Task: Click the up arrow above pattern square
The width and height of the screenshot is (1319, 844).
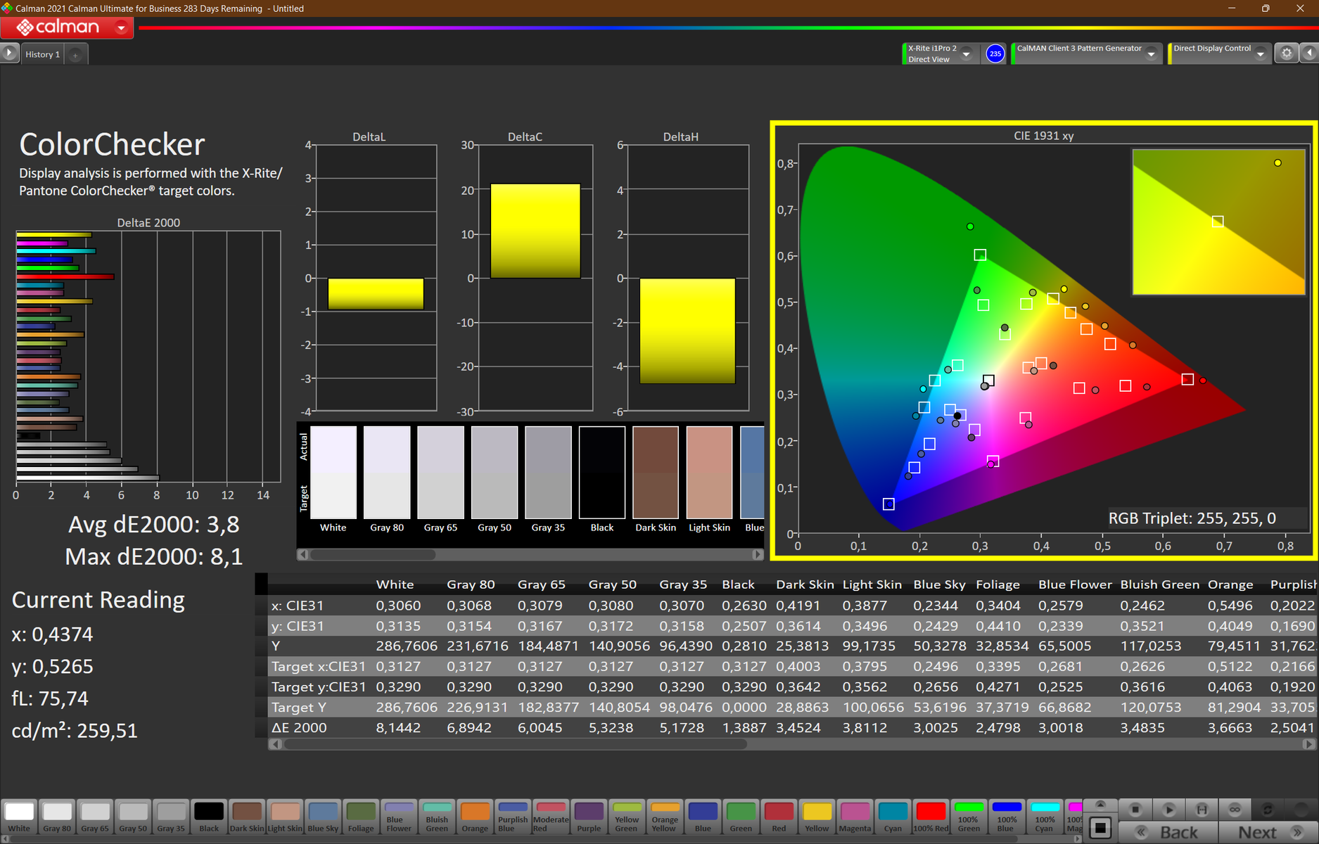Action: [1101, 805]
